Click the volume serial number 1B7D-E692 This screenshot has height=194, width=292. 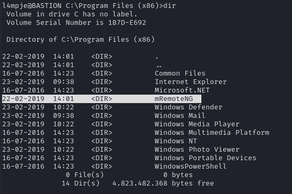coord(127,23)
